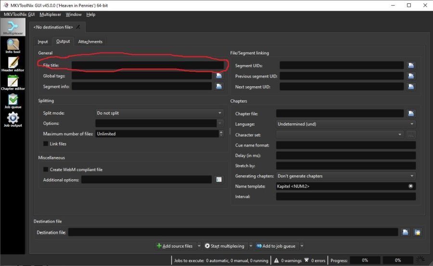Click the Chapter file input field

[340, 113]
